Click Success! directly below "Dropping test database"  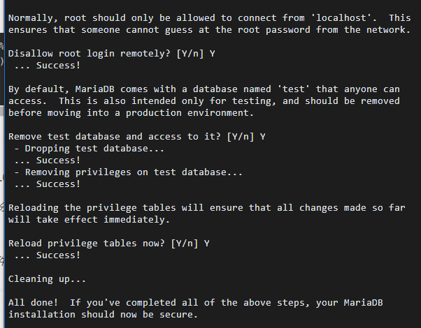point(58,161)
